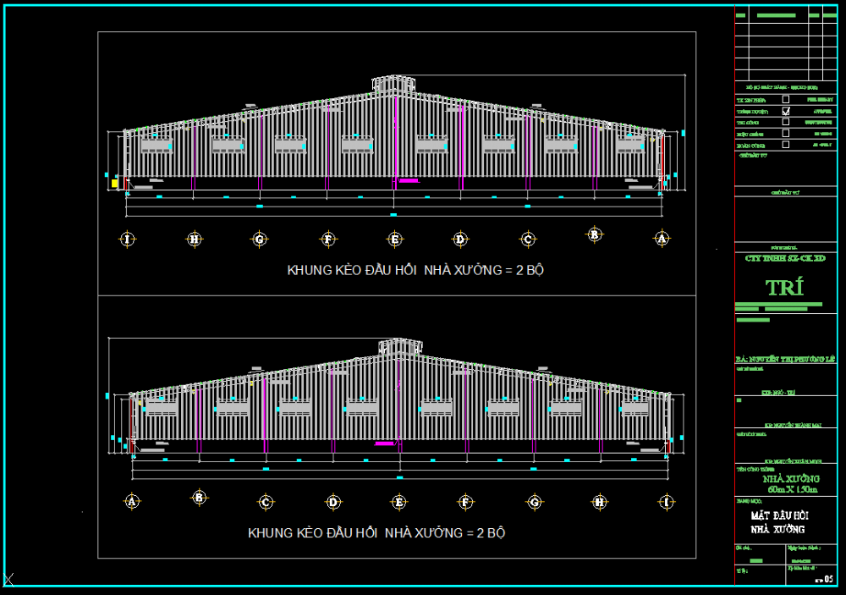Select the 'MẶT ĐẦU HỒI' drawing title text

pyautogui.click(x=780, y=516)
